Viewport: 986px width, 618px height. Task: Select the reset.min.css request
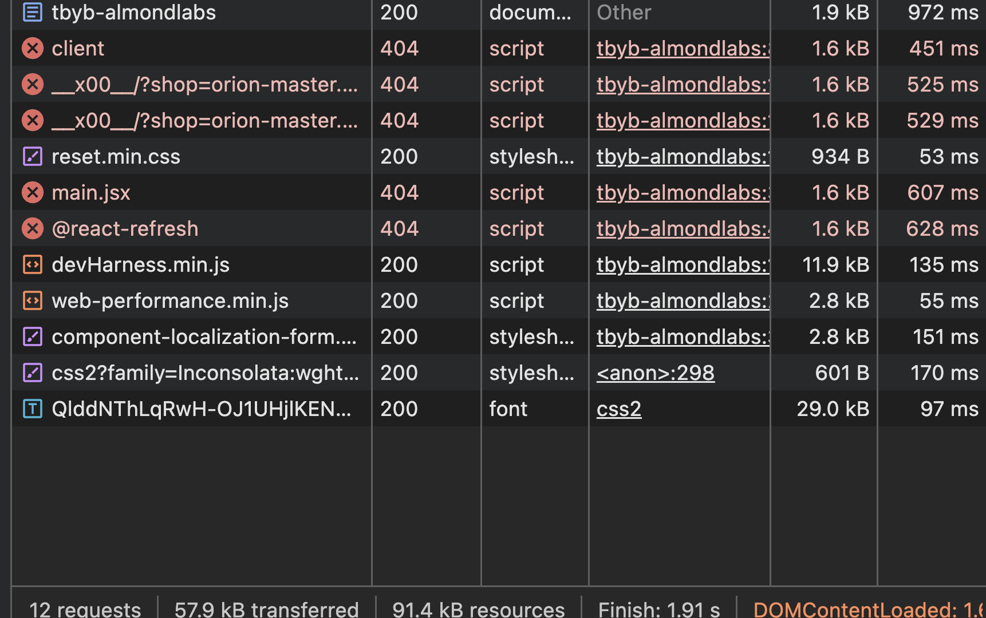pyautogui.click(x=499, y=156)
